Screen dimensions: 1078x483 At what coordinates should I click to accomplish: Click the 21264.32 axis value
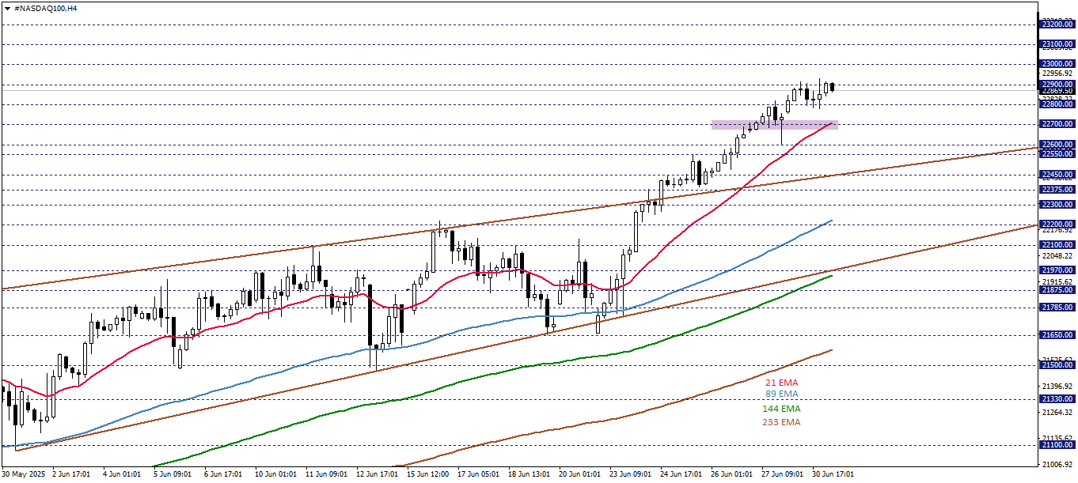coord(1058,413)
